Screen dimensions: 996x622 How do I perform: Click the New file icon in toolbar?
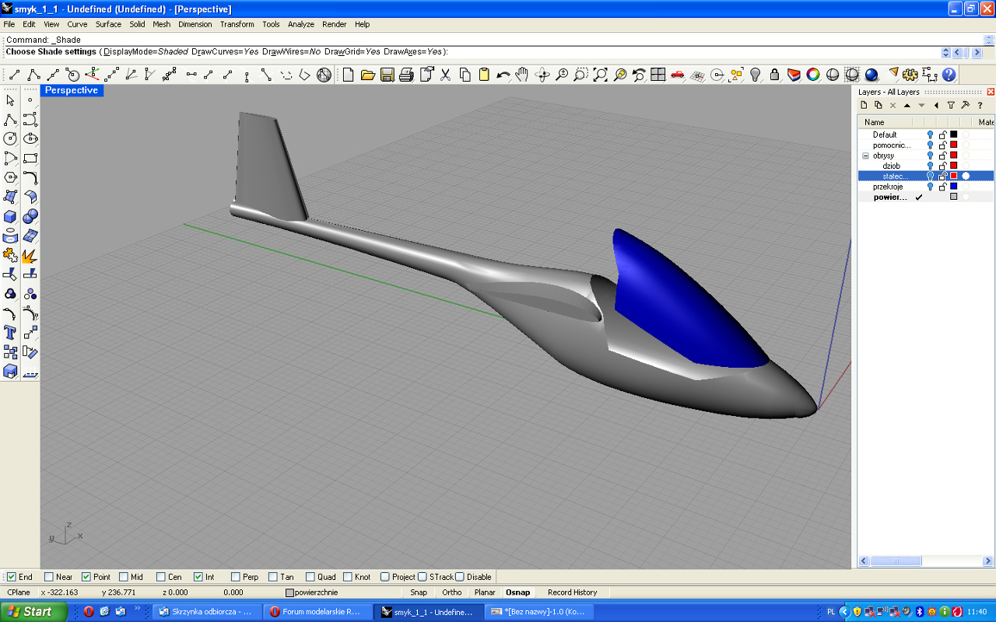[348, 75]
